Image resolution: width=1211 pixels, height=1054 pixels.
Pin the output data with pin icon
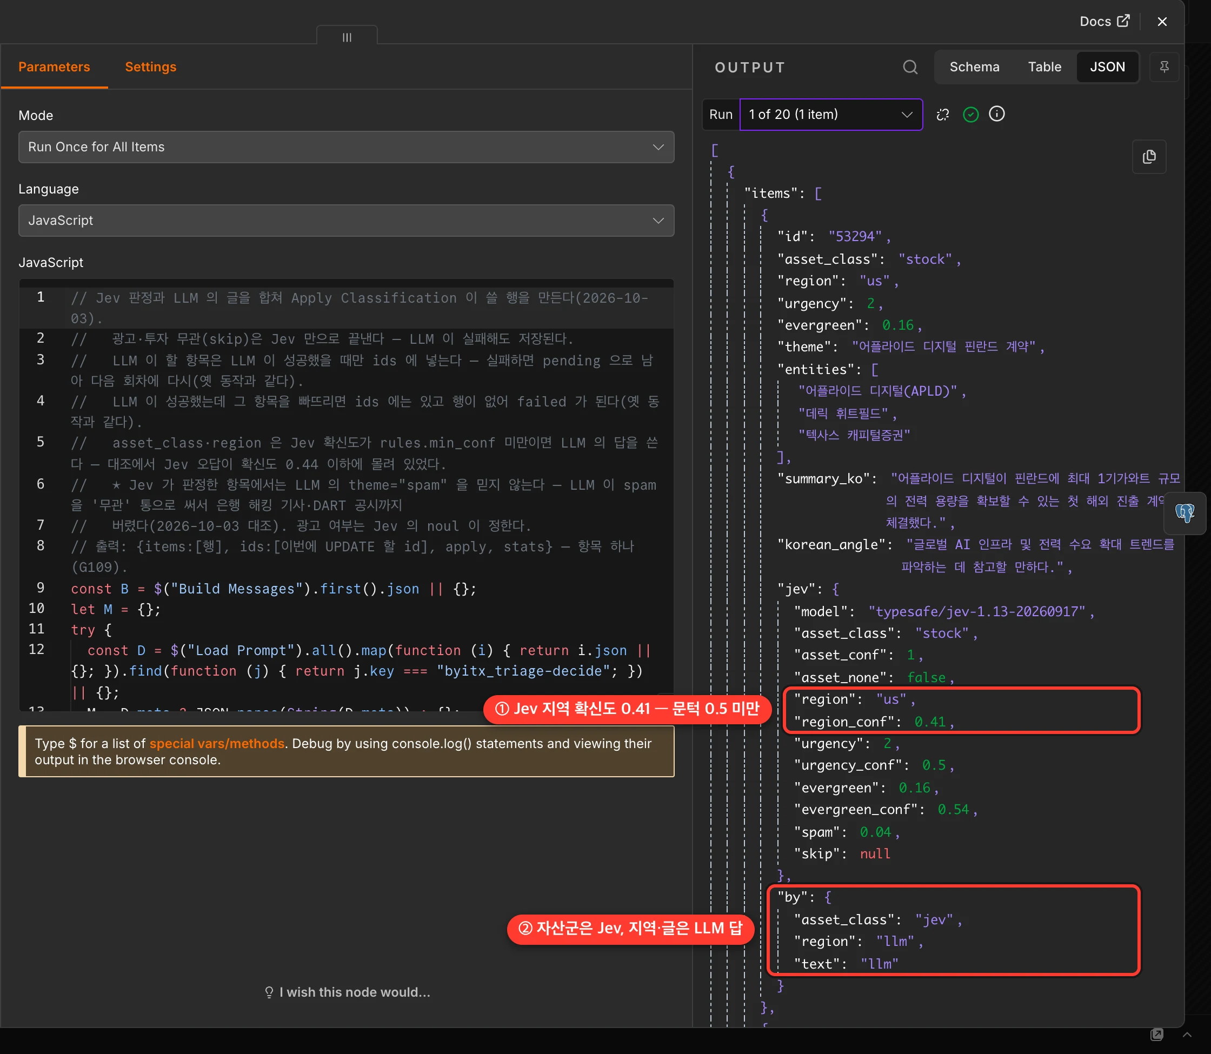1164,67
